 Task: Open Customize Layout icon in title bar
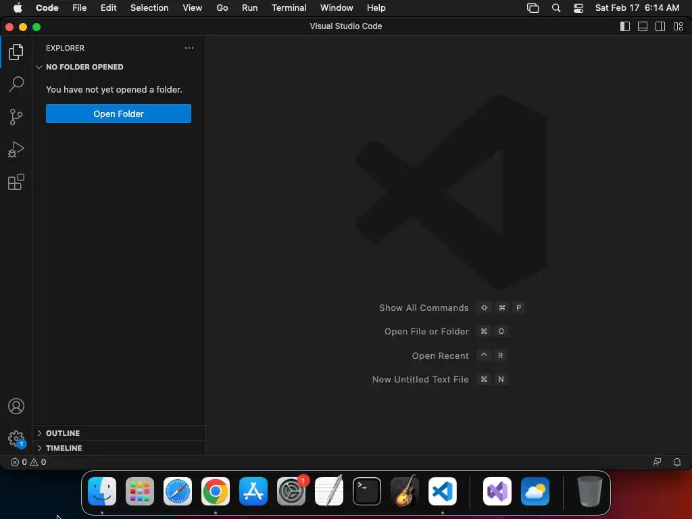678,26
